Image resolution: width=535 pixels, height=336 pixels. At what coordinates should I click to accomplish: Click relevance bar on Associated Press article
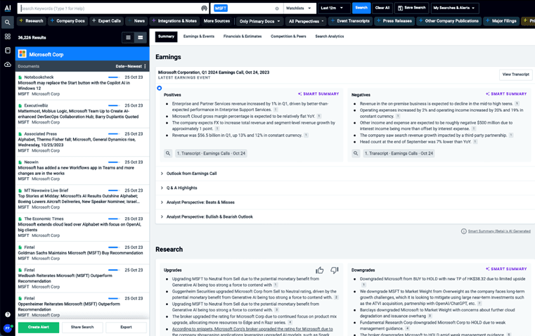click(114, 134)
